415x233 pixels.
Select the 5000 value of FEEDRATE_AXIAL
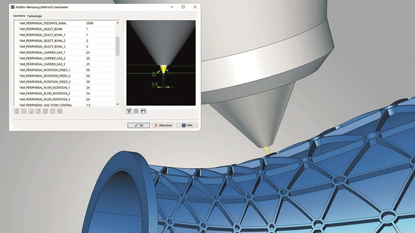pos(89,23)
